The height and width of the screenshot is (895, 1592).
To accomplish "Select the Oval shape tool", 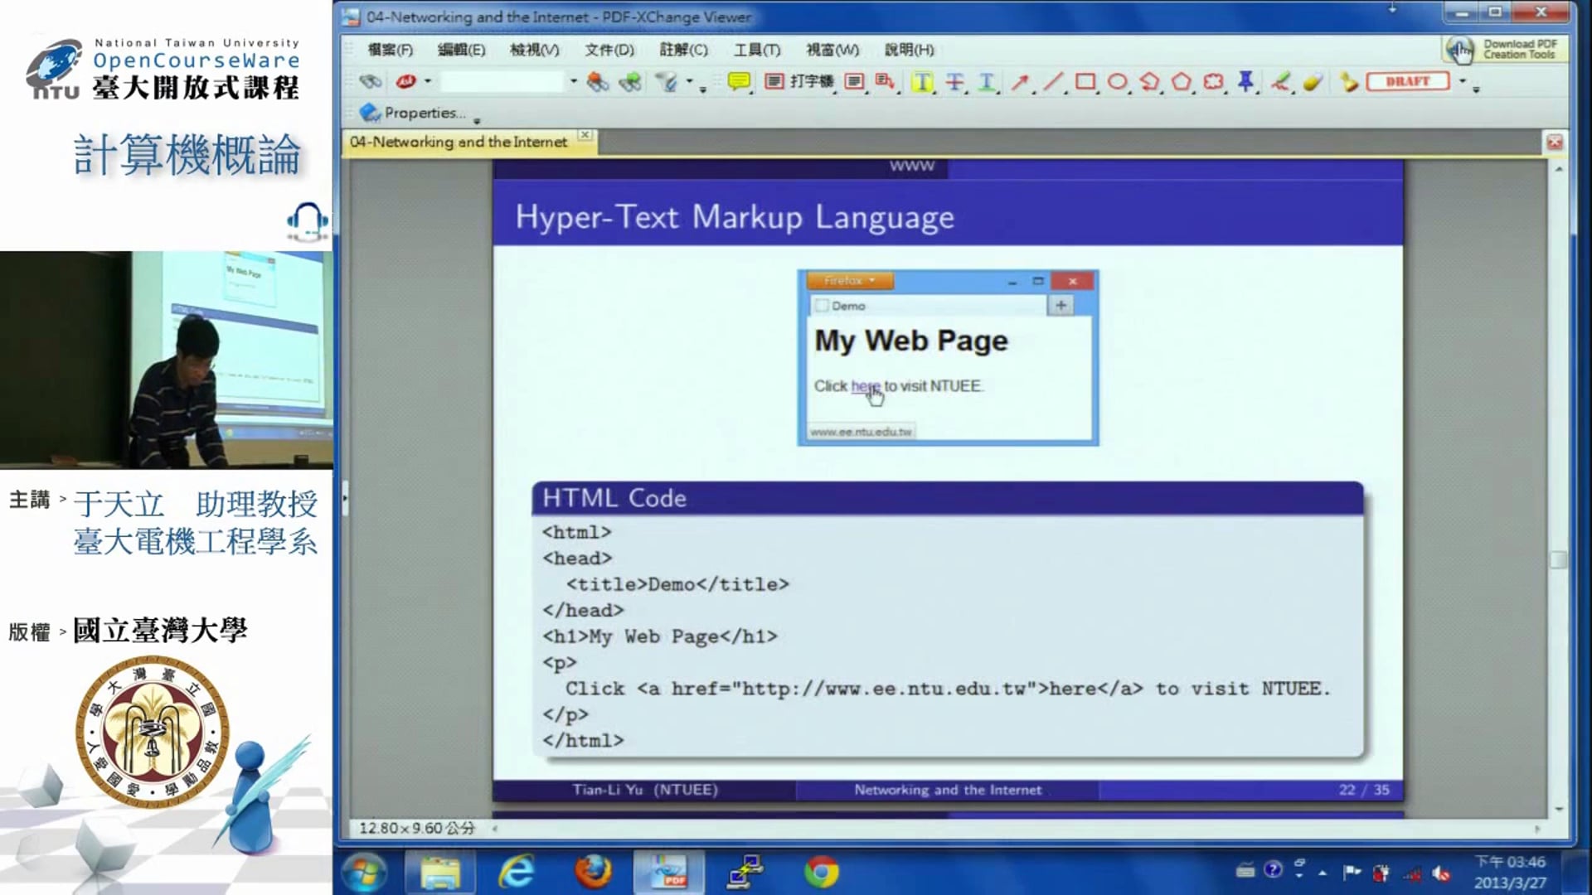I will tap(1117, 81).
